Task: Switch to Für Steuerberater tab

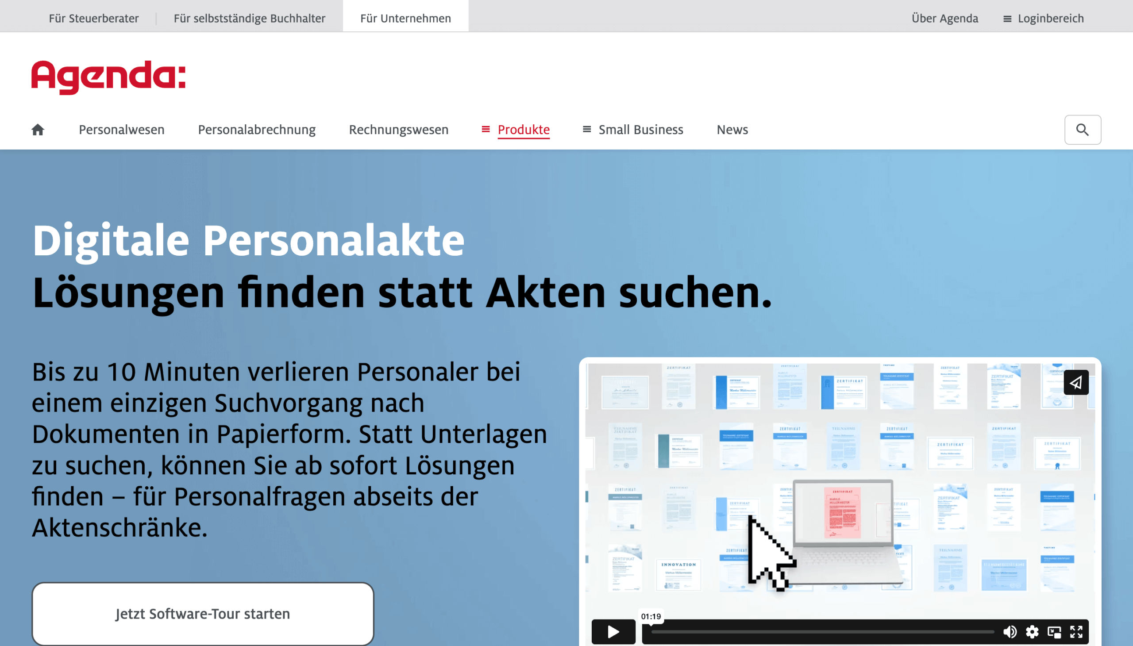Action: click(x=94, y=18)
